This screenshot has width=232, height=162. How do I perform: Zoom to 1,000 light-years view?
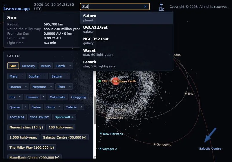click(23, 137)
